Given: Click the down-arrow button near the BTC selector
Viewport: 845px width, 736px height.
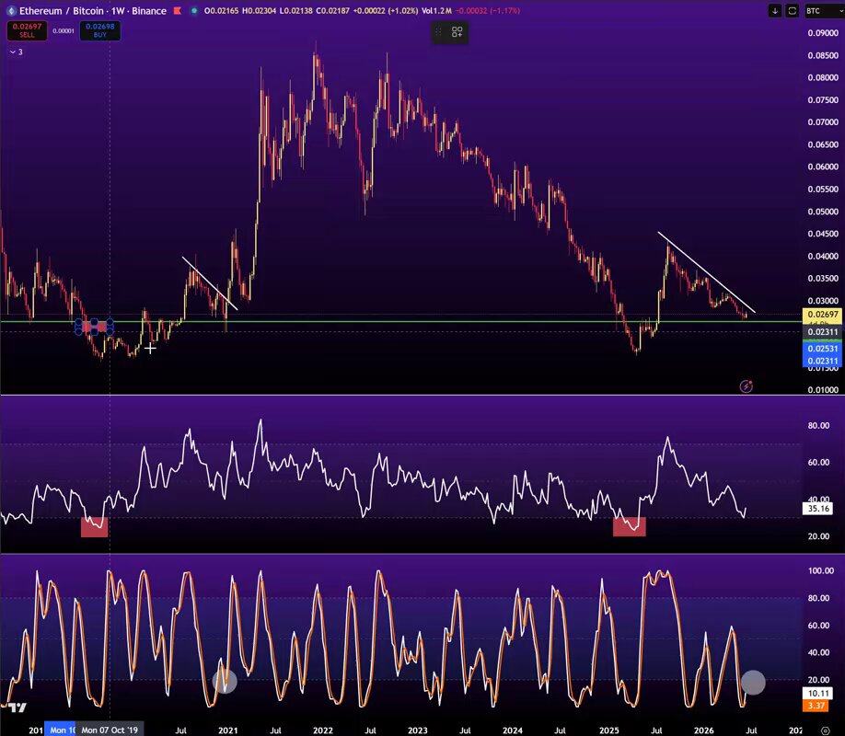Looking at the screenshot, I should [x=775, y=11].
